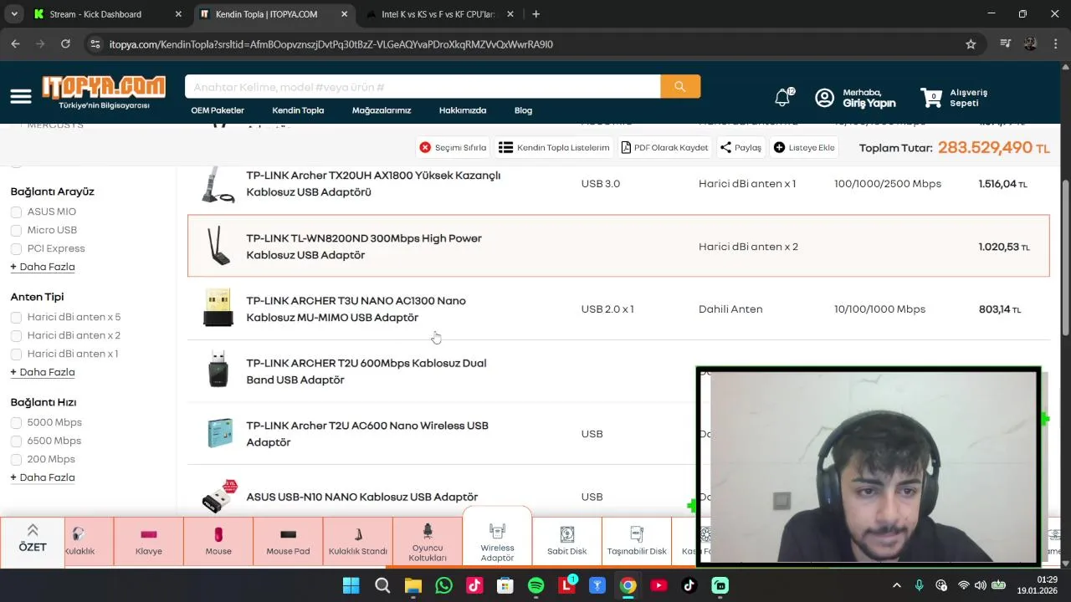Click the ARCHER T3U NANO thumbnail
The image size is (1071, 602).
218,309
